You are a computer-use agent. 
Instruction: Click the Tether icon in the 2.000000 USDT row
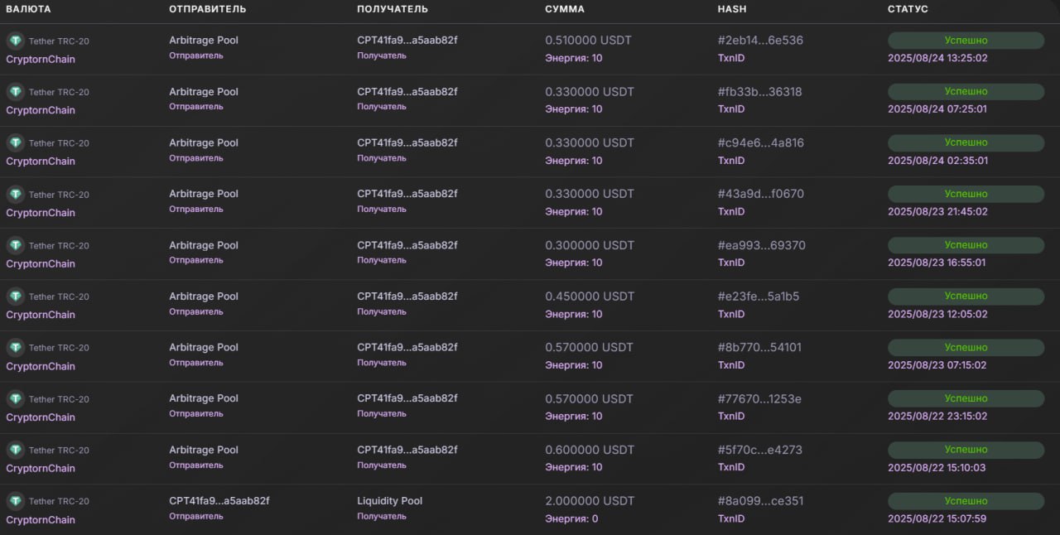coord(16,501)
